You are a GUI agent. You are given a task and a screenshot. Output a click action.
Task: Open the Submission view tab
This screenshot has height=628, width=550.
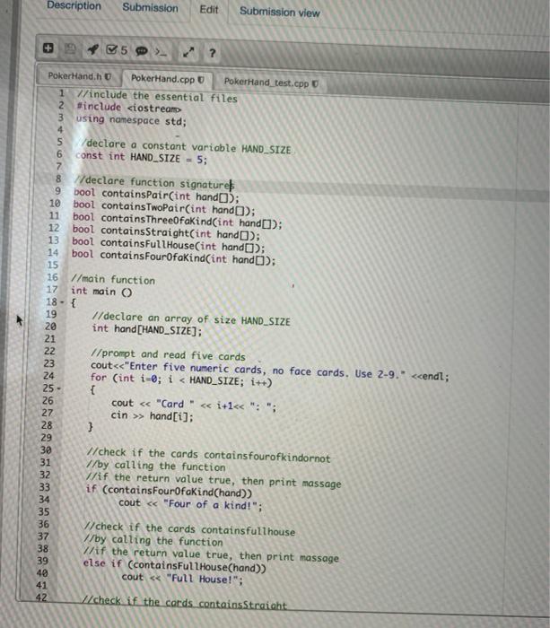pyautogui.click(x=280, y=12)
